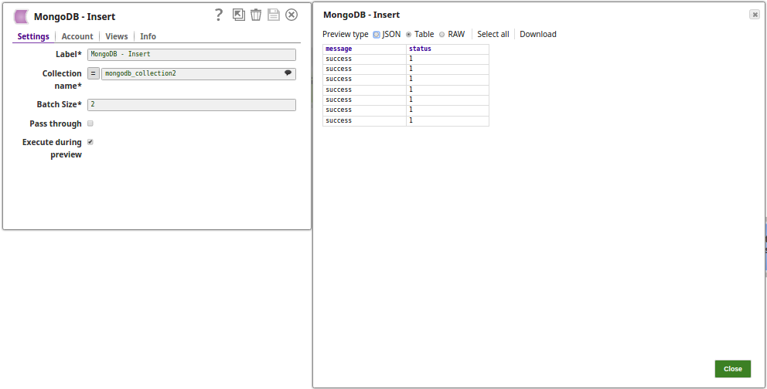767x389 pixels.
Task: Select RAW preview type radio
Action: point(441,35)
